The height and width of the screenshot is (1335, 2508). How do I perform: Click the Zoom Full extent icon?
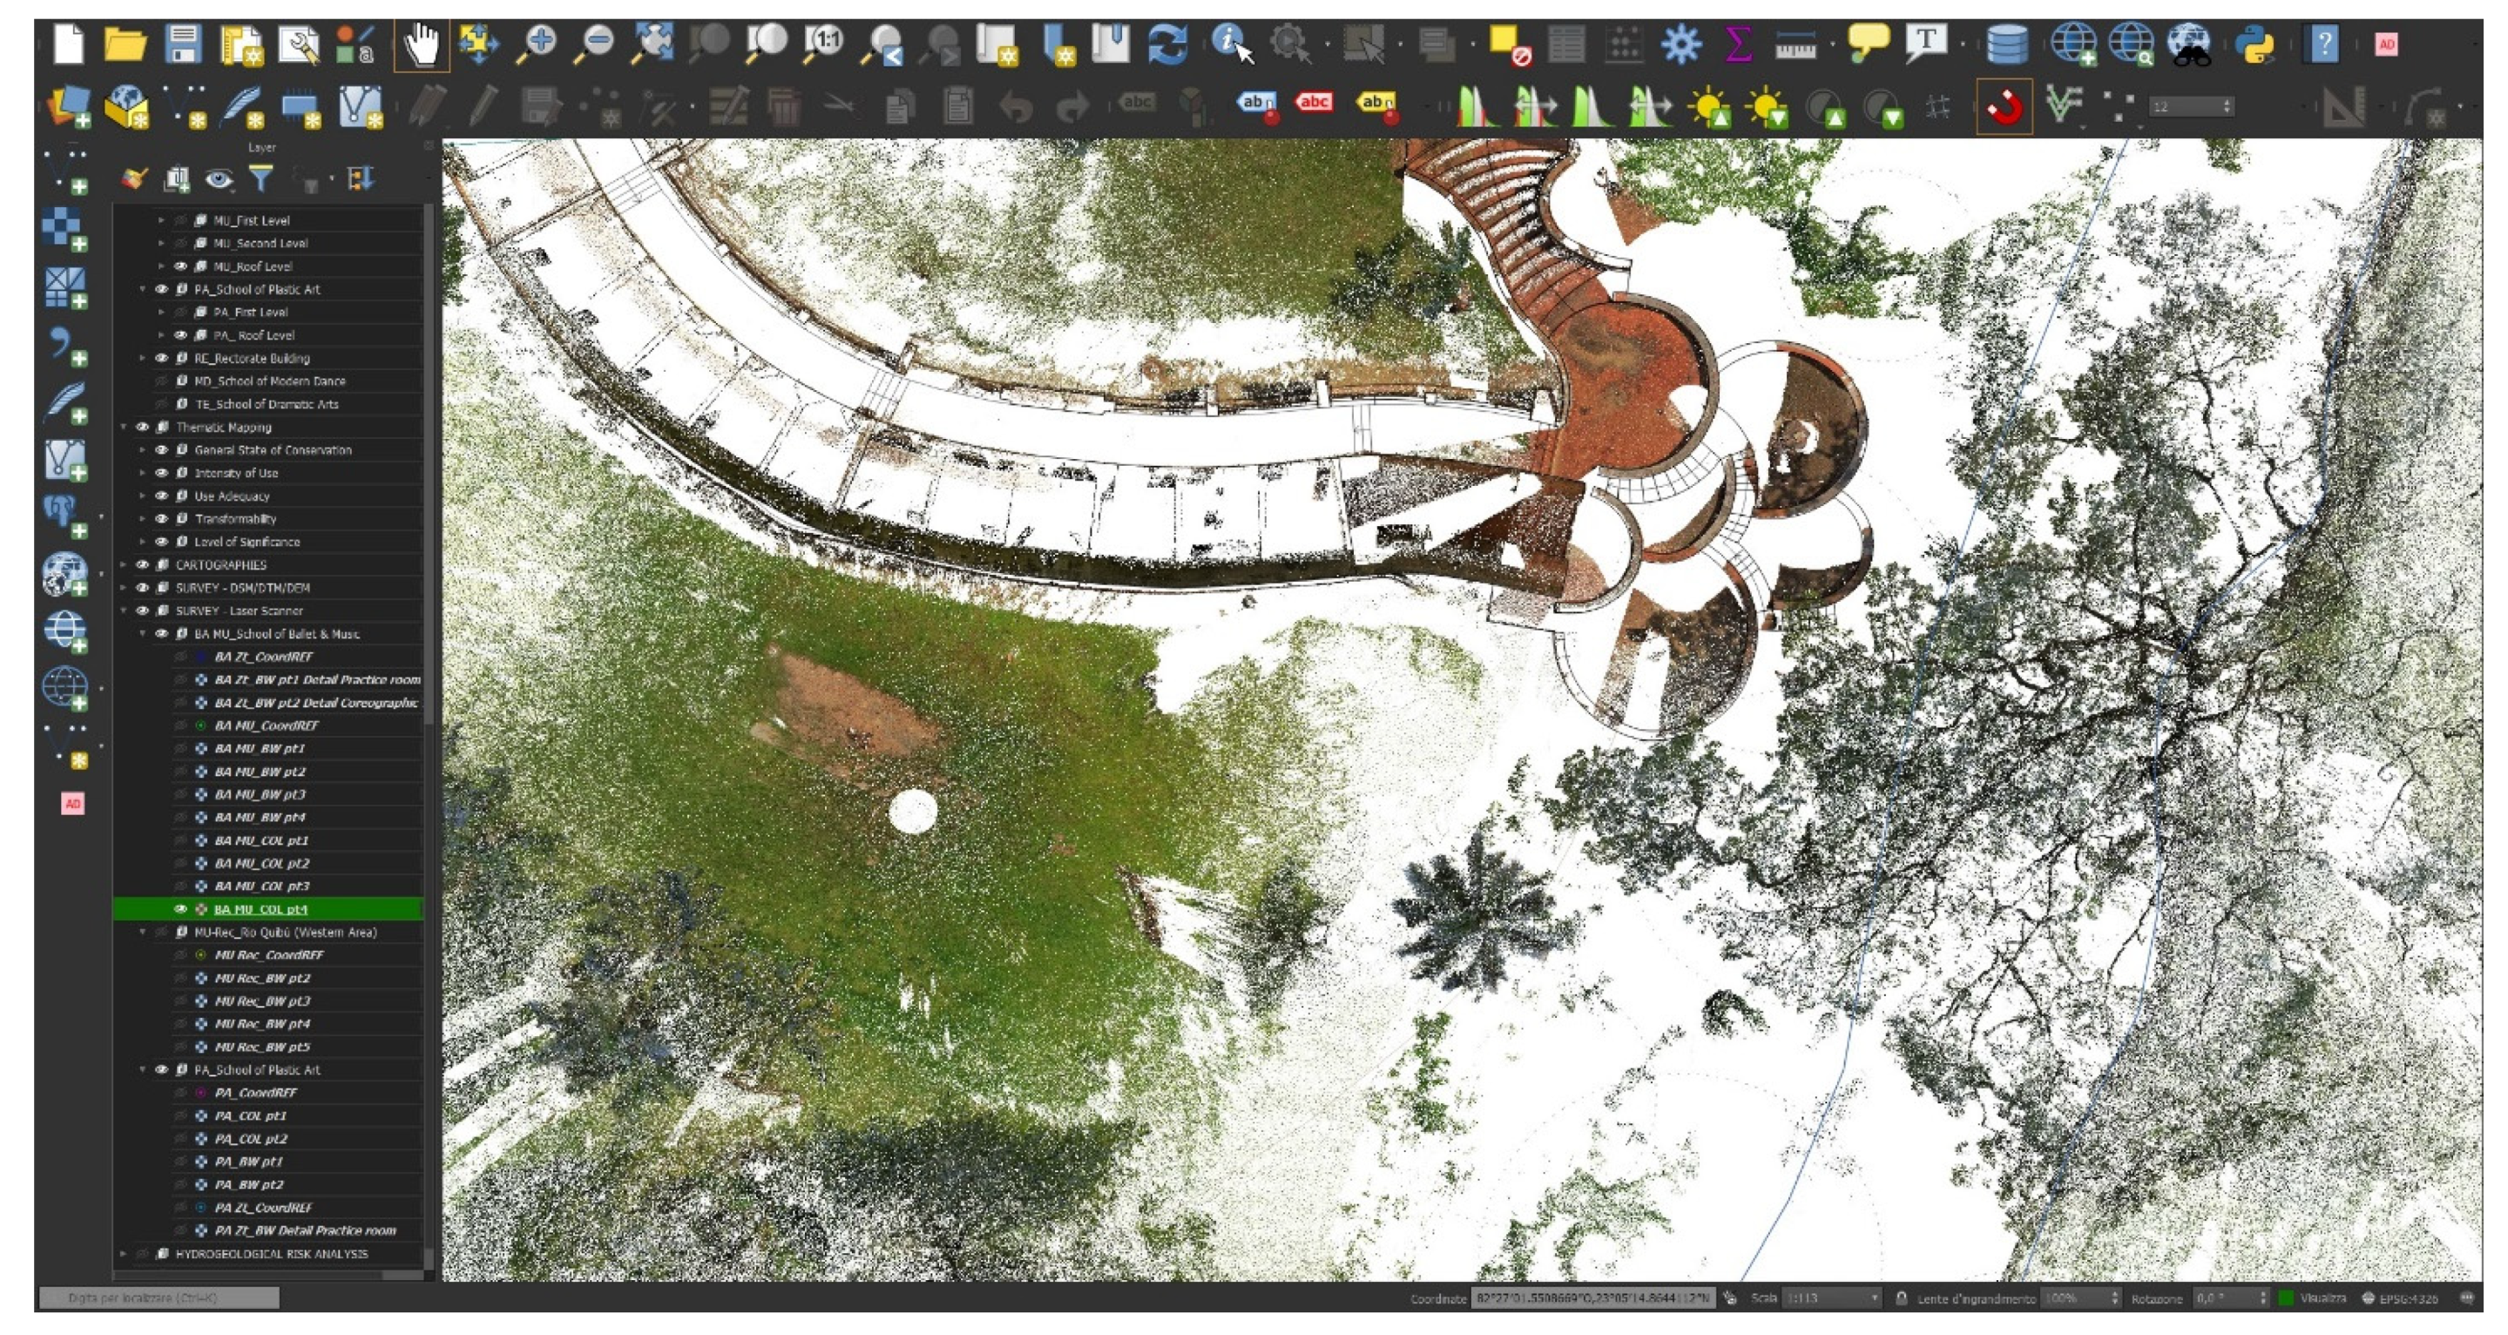click(653, 44)
